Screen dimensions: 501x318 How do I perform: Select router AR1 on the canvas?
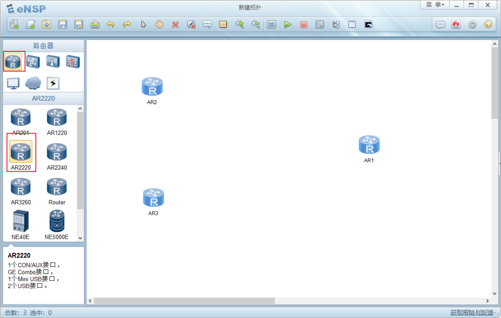[x=369, y=149]
